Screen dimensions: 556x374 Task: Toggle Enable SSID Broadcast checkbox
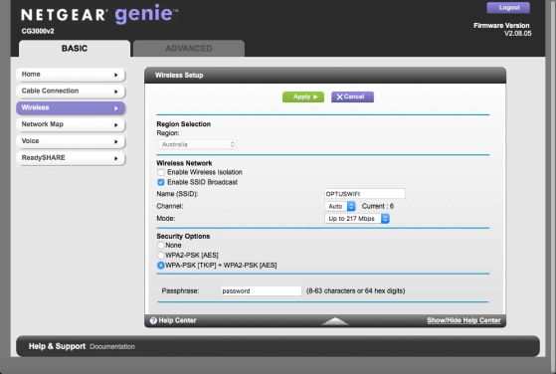coord(161,182)
